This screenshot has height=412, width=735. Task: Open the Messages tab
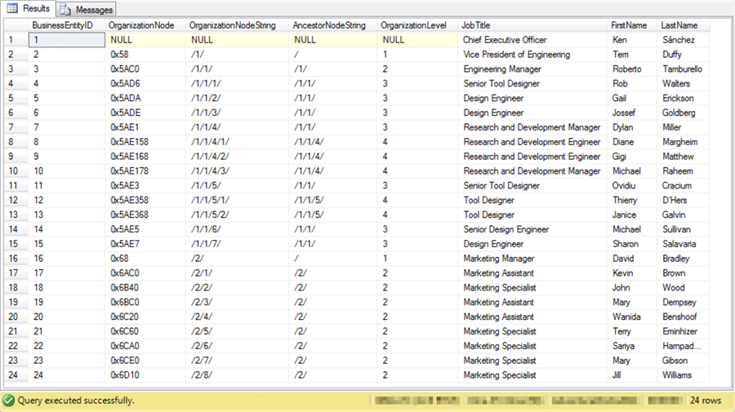point(87,9)
